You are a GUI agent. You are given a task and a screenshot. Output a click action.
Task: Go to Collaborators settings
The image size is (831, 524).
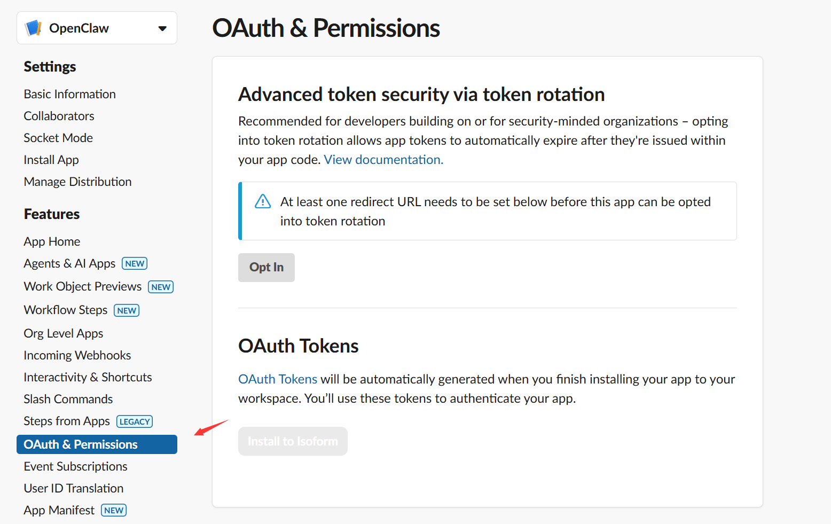click(x=59, y=116)
